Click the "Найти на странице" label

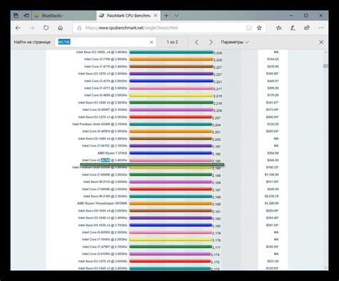click(x=32, y=42)
